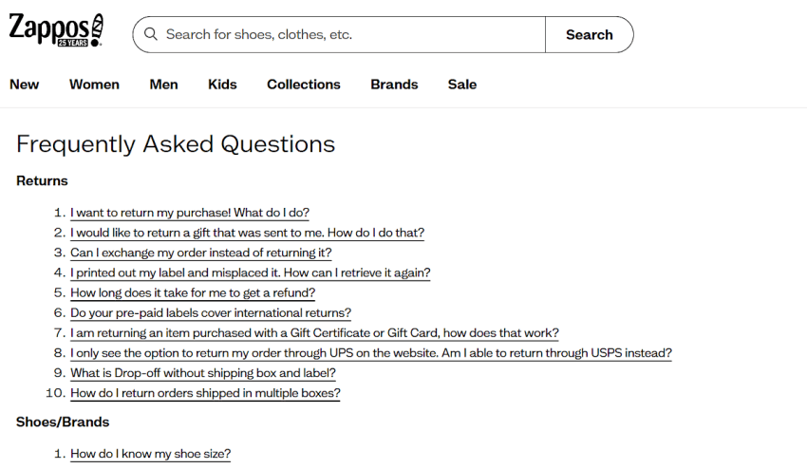Click the Search button

590,34
